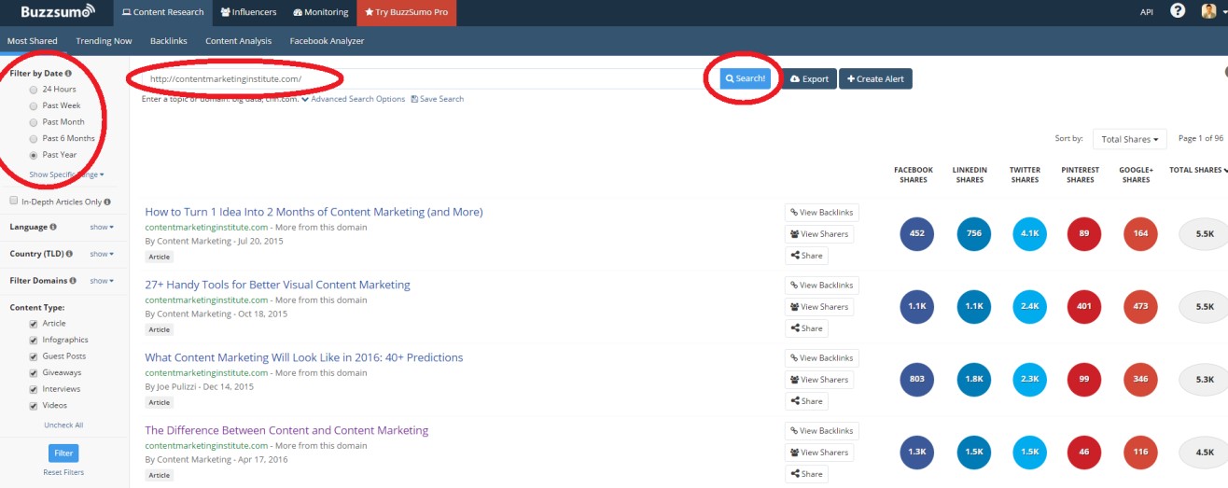
Task: Click info icon beside In-Depth Articles Only
Action: 108,202
